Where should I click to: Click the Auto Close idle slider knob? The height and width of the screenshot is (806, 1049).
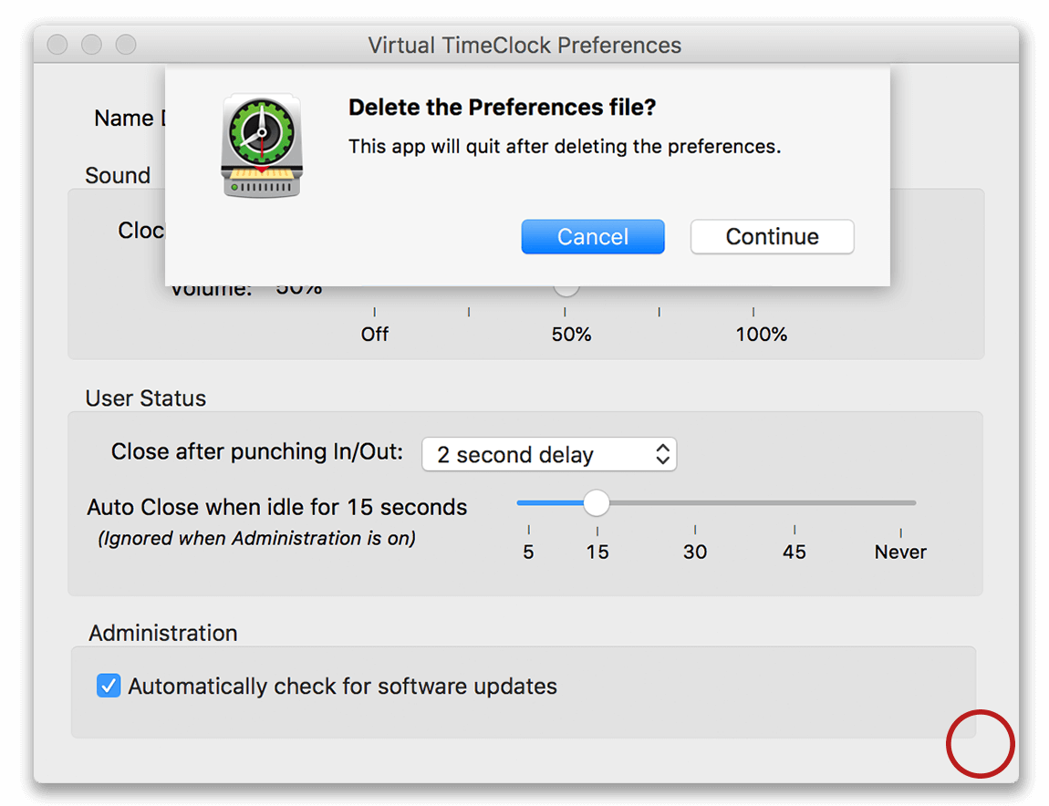click(x=596, y=502)
